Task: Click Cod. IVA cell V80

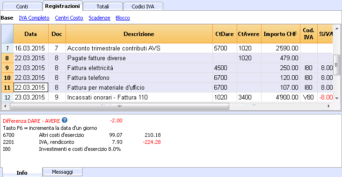Action: [x=309, y=97]
